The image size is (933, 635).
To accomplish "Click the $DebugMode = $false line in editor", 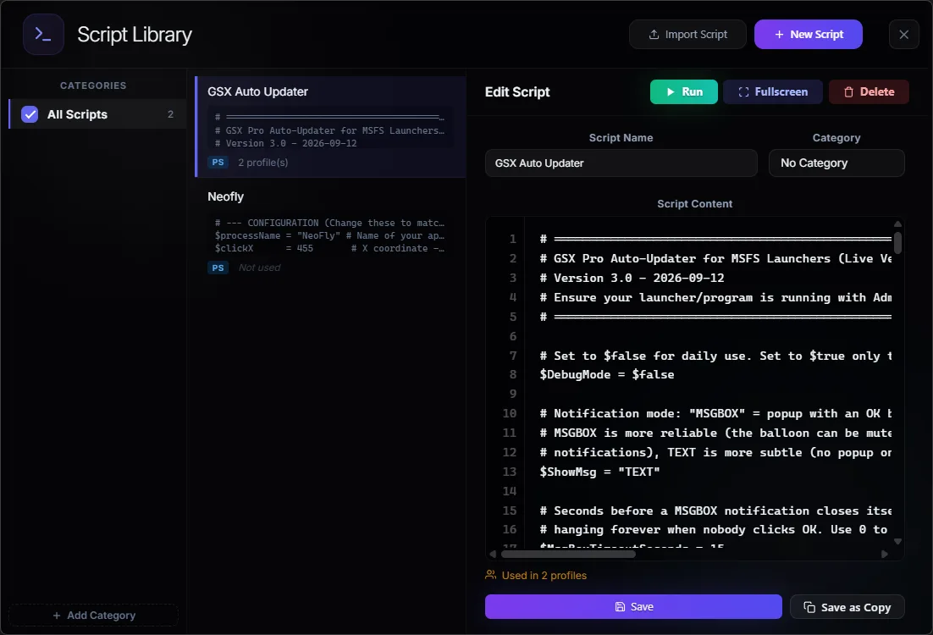I will [607, 374].
